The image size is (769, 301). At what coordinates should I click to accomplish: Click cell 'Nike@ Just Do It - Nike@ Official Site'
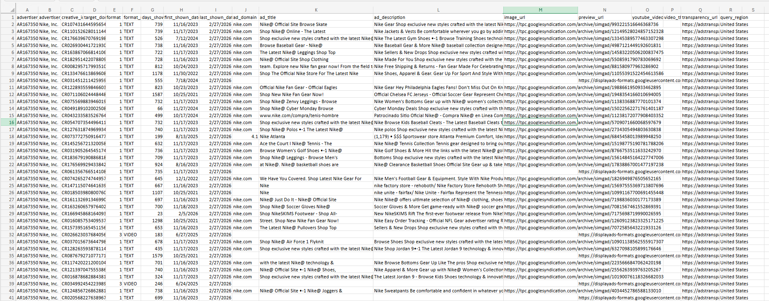pos(316,200)
